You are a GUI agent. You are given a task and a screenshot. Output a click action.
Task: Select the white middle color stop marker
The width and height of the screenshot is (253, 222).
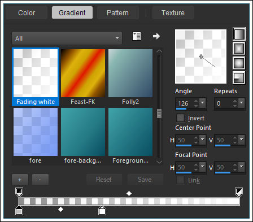pos(102,211)
